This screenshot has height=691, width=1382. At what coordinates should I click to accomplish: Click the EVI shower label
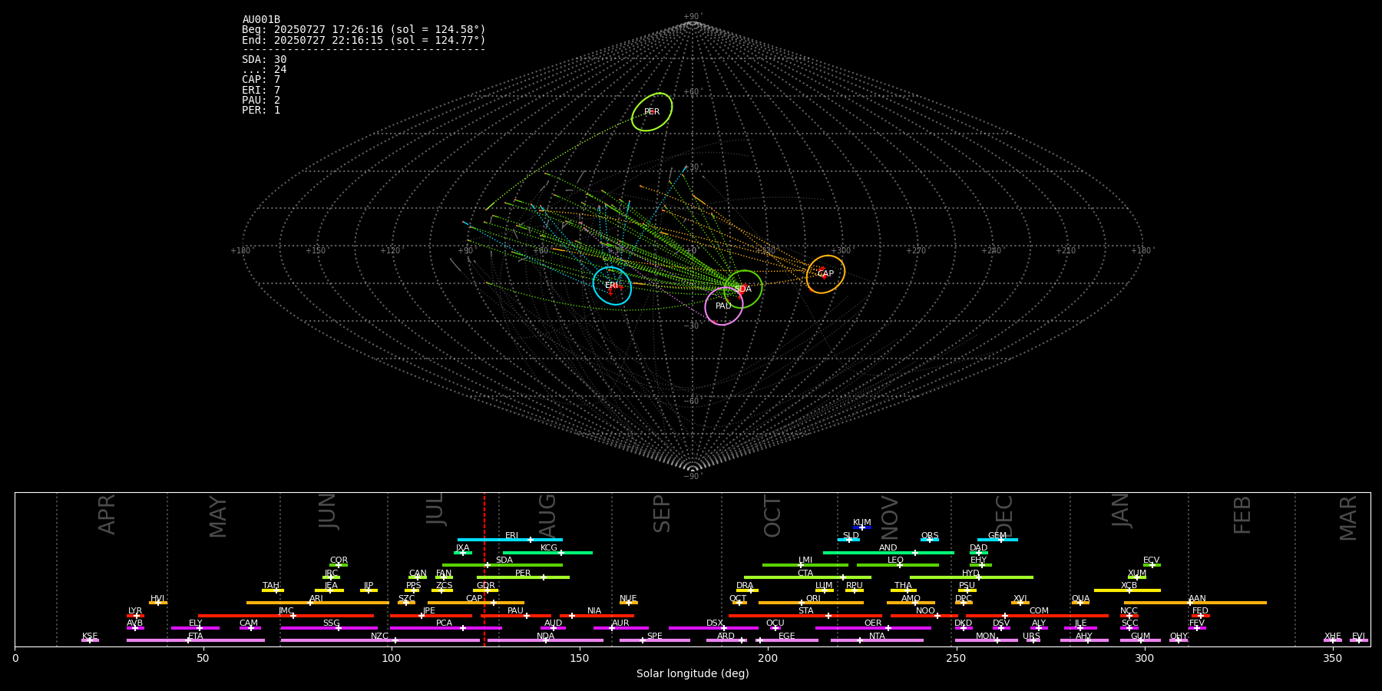[1358, 636]
